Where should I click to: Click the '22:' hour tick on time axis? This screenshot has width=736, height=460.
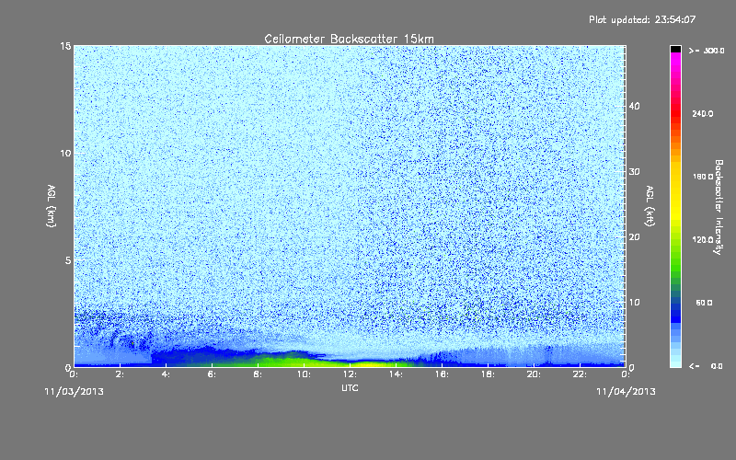(x=580, y=374)
